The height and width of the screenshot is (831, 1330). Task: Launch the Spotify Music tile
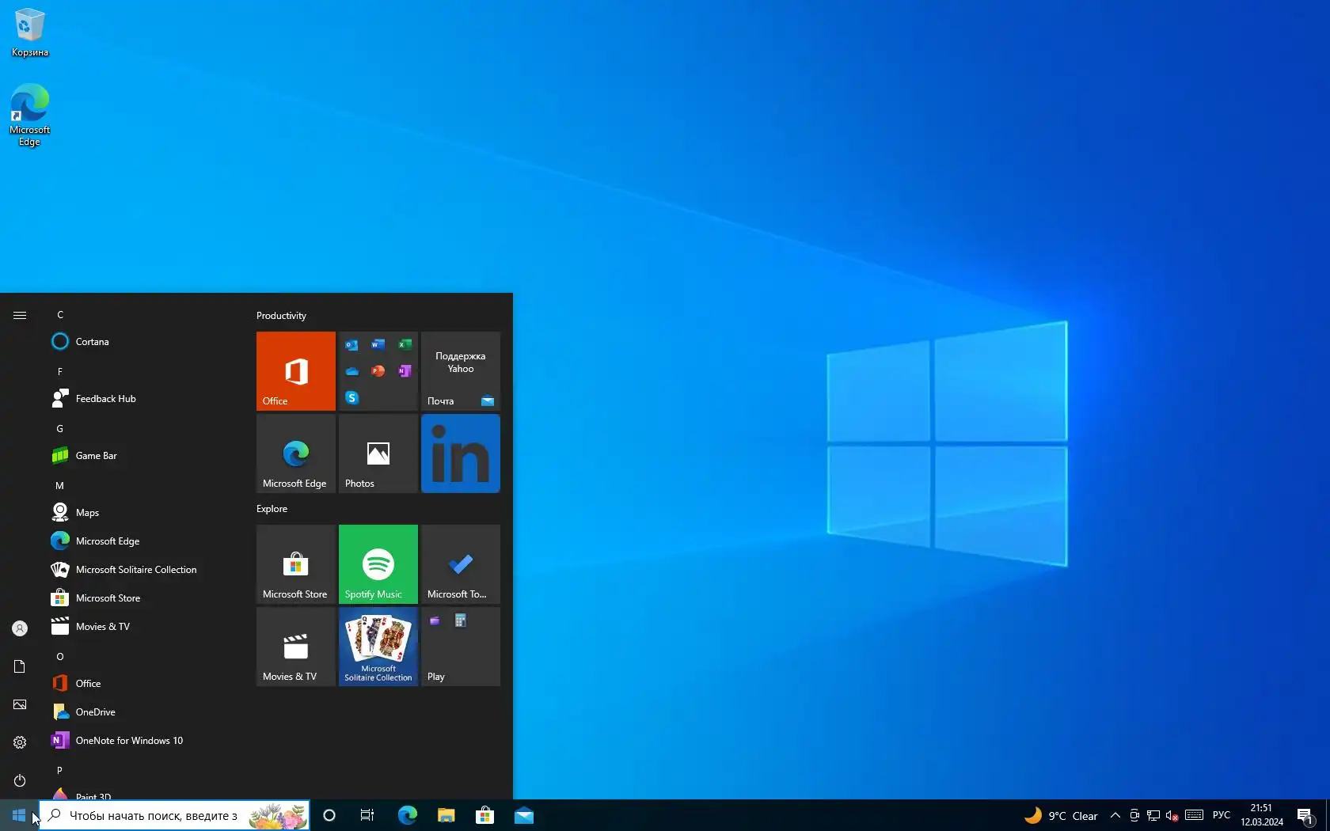click(378, 564)
